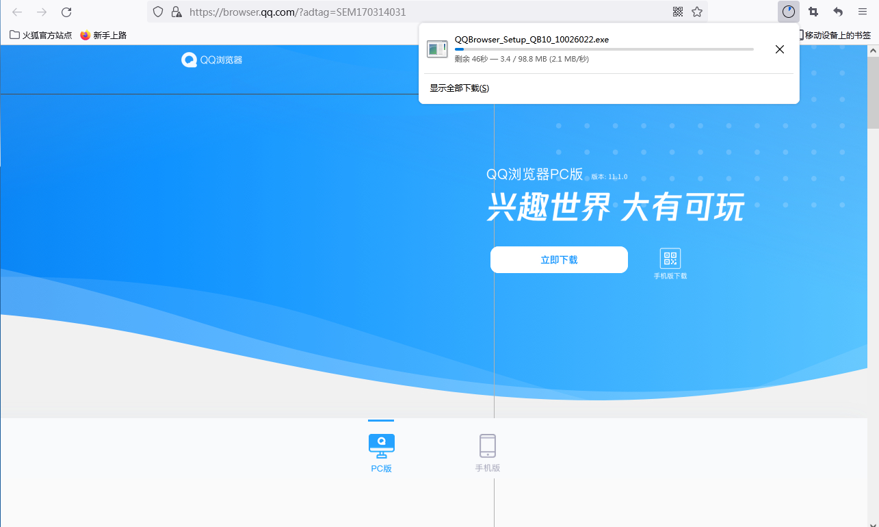The height and width of the screenshot is (527, 879).
Task: Click the screenshot crop toolbar icon
Action: tap(813, 12)
